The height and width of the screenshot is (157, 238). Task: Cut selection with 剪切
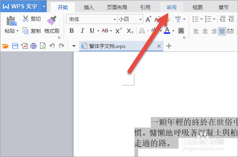32,19
